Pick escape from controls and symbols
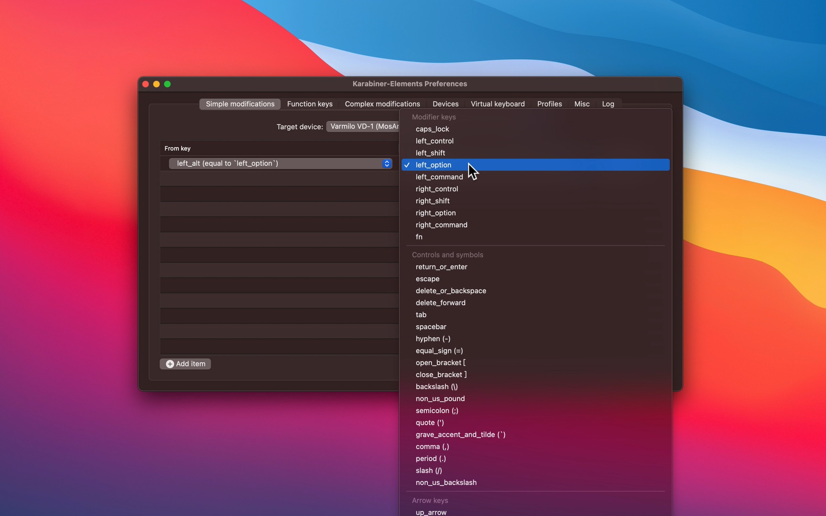The height and width of the screenshot is (516, 826). (x=535, y=279)
